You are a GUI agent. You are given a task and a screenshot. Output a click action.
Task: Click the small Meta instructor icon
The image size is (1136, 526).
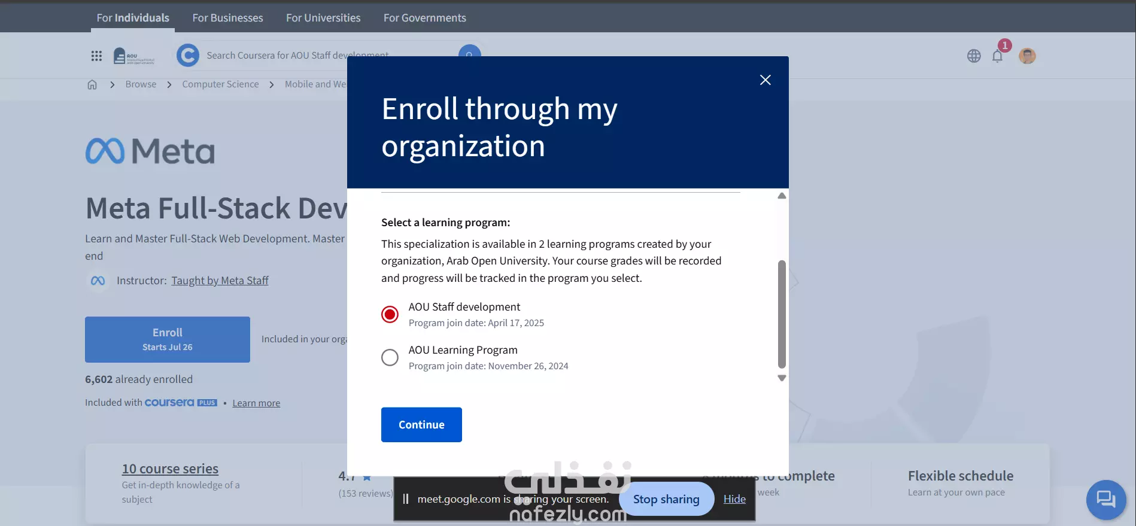(x=98, y=281)
